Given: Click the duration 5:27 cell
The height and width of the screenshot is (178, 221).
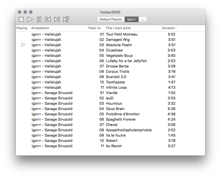Looking at the screenshot, I should click(172, 146).
